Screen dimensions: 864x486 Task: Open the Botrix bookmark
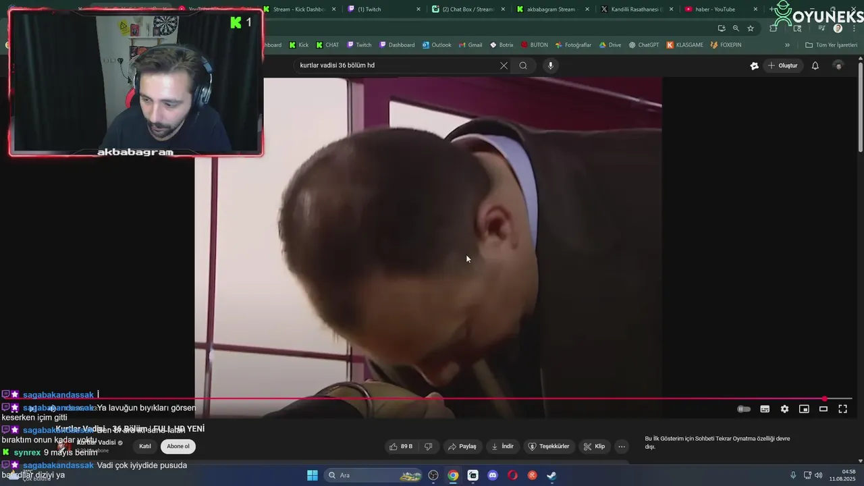502,45
